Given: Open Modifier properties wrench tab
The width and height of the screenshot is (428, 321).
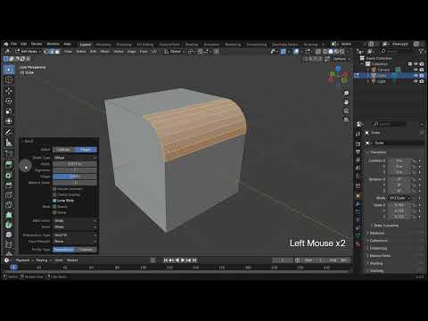Looking at the screenshot, I should click(x=358, y=204).
